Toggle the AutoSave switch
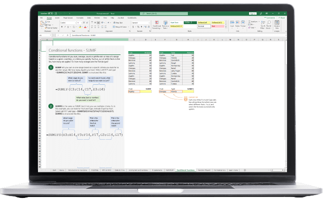 50,14
